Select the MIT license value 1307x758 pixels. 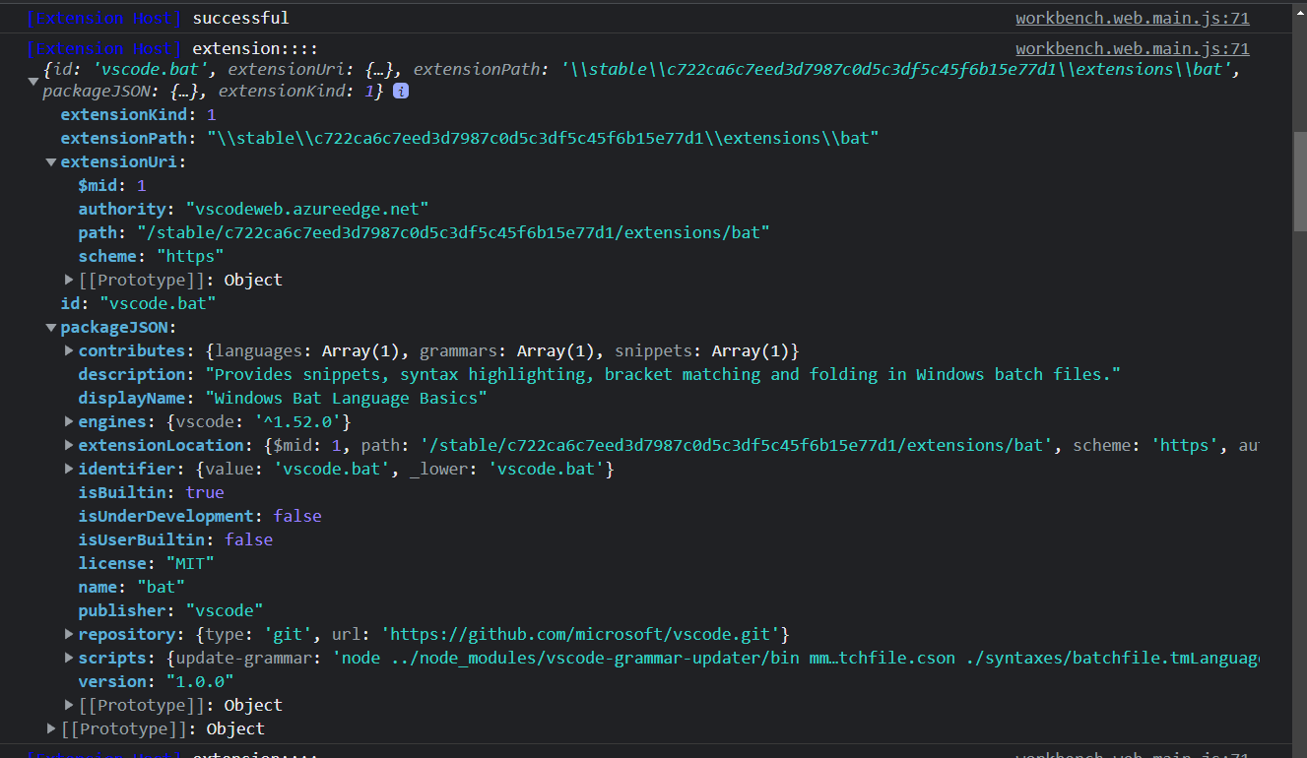189,563
